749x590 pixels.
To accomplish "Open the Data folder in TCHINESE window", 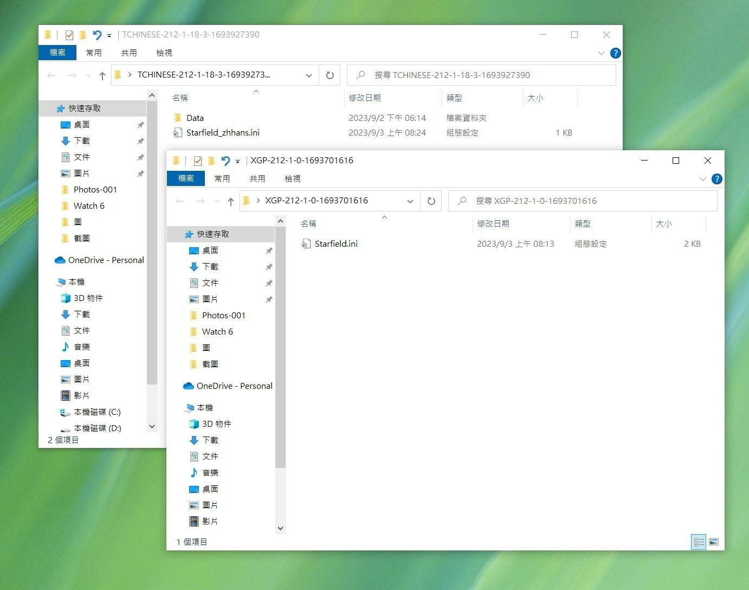I will 195,118.
